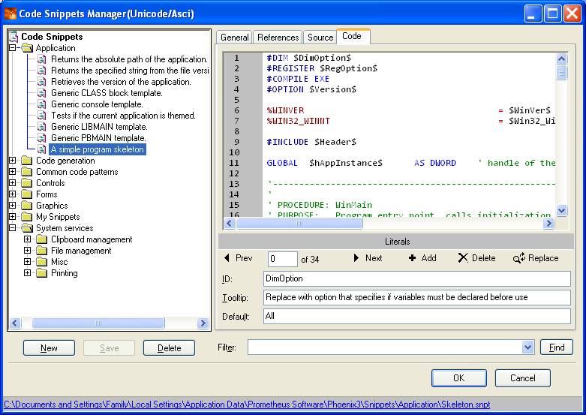
Task: Click the Find button
Action: pos(557,347)
